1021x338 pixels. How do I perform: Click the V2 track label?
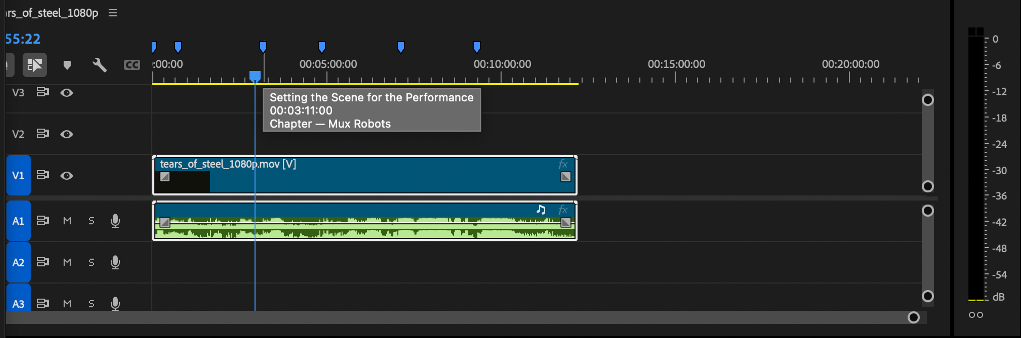(x=18, y=134)
